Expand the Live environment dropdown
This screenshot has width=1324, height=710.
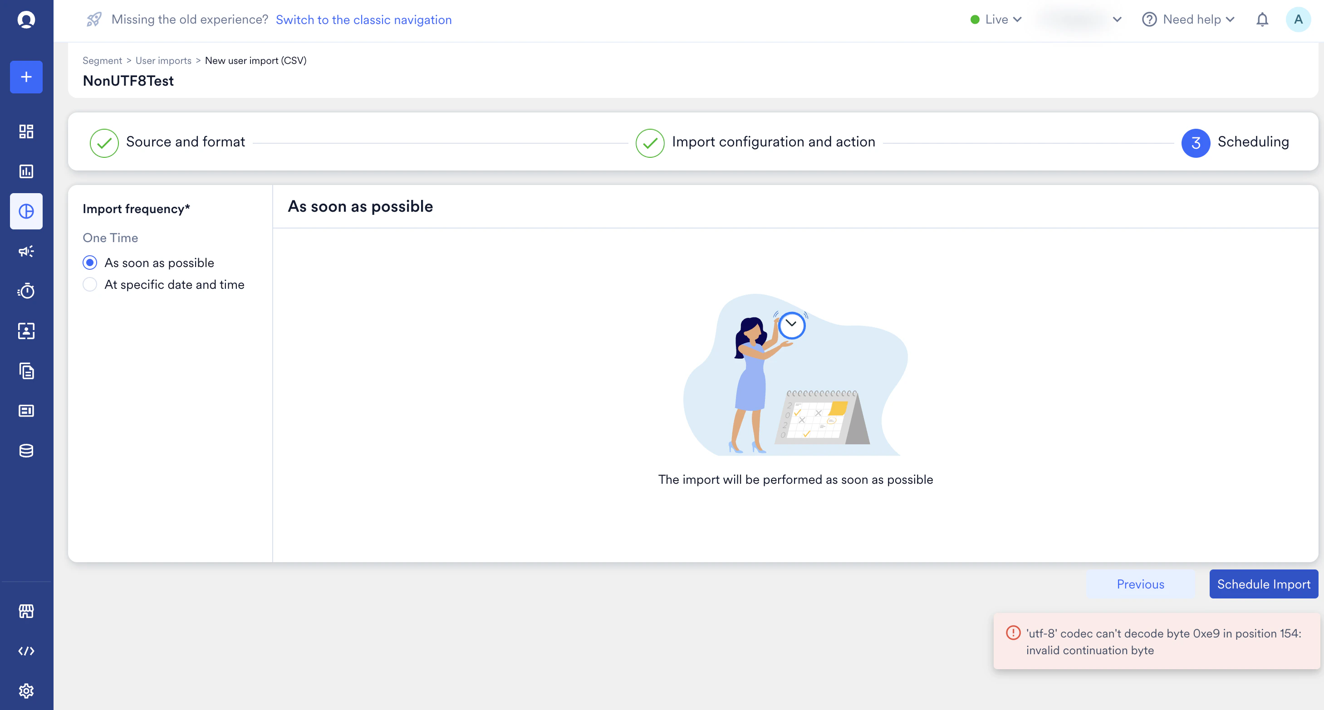[x=996, y=19]
